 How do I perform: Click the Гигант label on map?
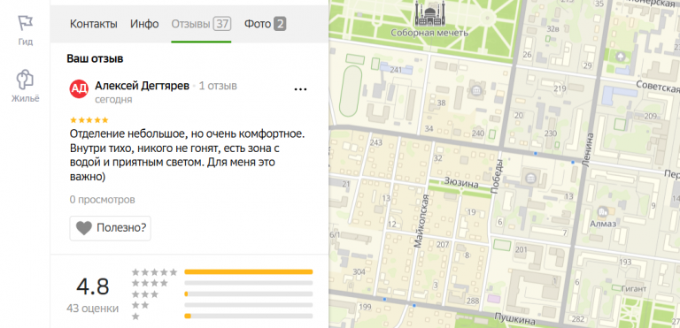click(634, 288)
